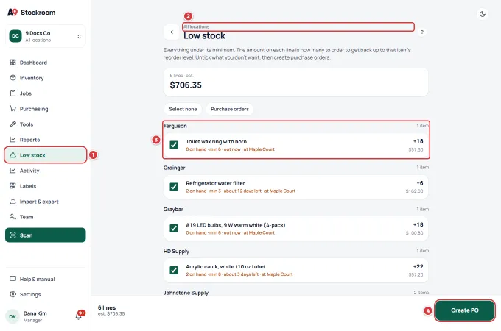Open Purchase orders button

[230, 109]
